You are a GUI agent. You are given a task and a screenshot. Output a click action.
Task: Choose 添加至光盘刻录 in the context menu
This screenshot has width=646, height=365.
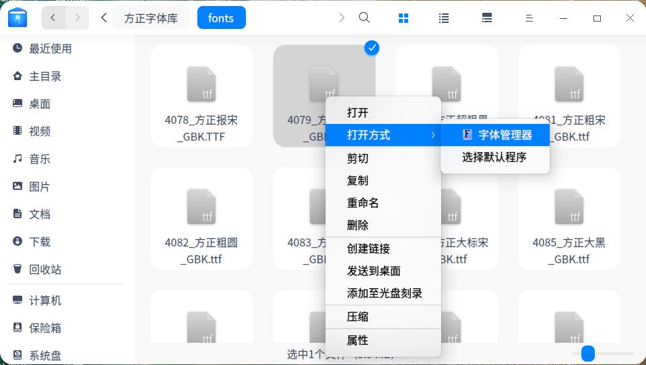click(x=383, y=293)
